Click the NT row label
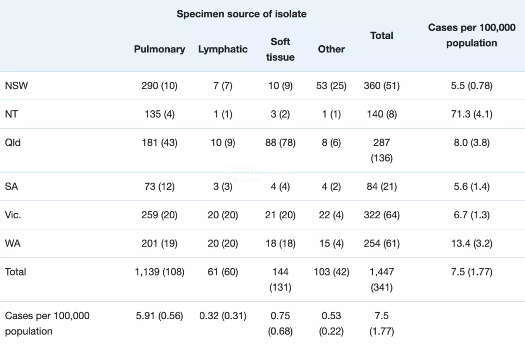This screenshot has height=345, width=525. [x=11, y=114]
